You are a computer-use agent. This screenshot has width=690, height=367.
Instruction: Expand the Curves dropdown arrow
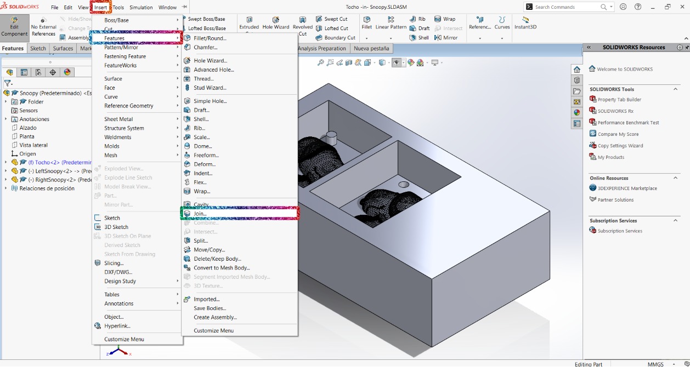pyautogui.click(x=502, y=38)
